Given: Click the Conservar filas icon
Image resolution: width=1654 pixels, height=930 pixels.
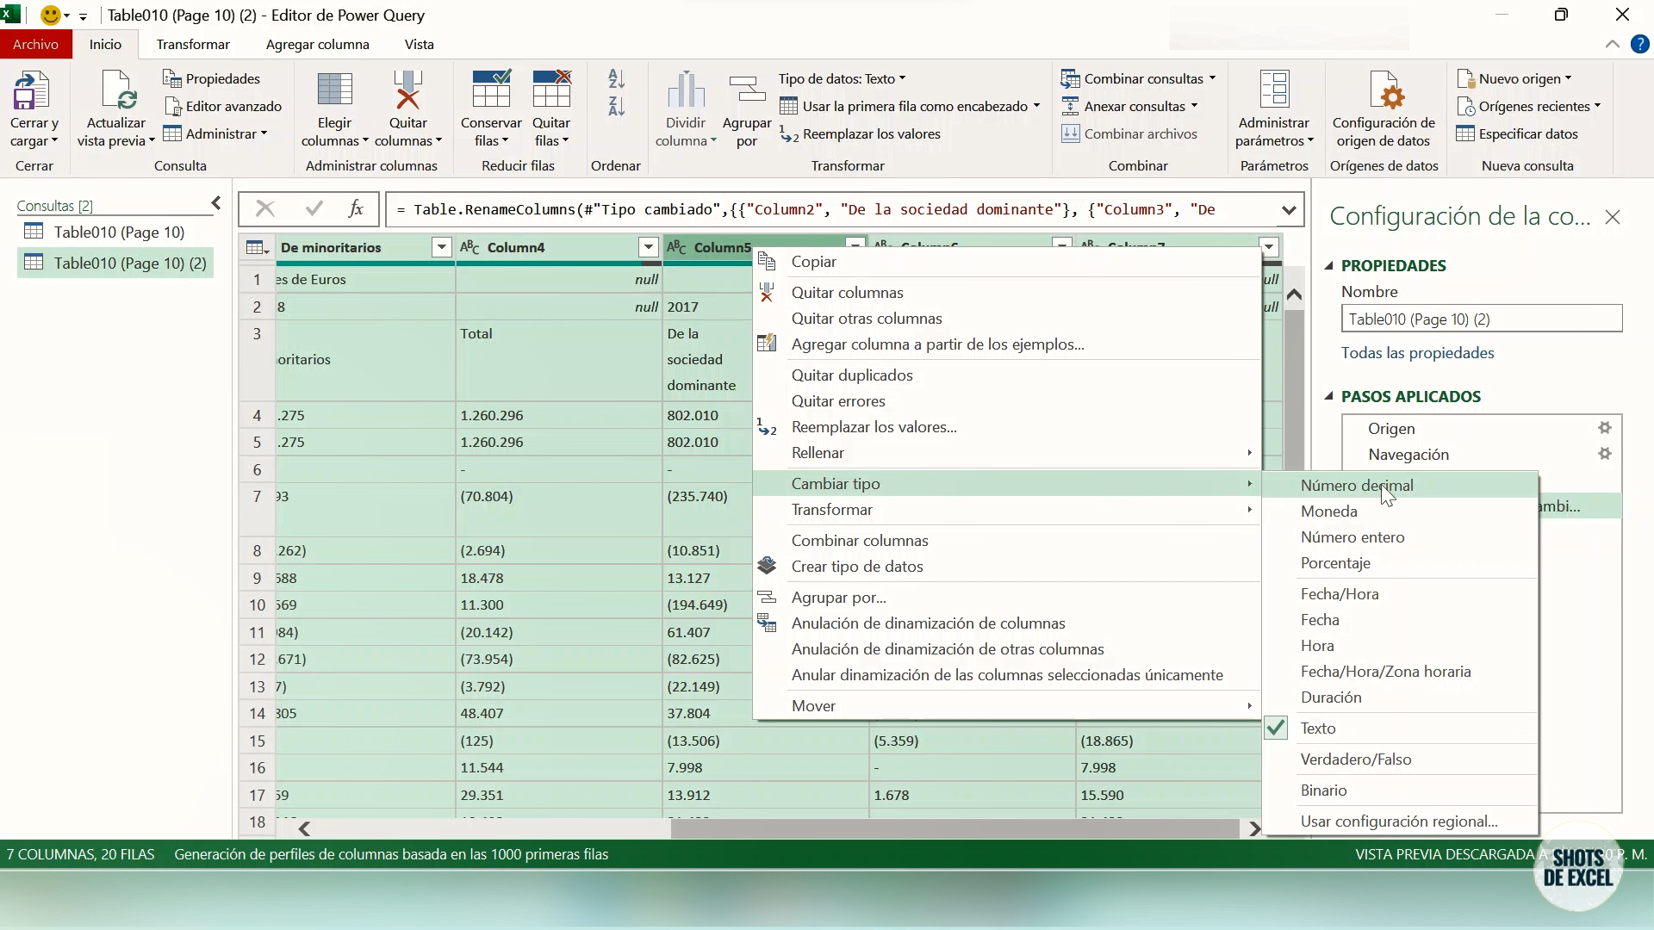Looking at the screenshot, I should [x=491, y=90].
